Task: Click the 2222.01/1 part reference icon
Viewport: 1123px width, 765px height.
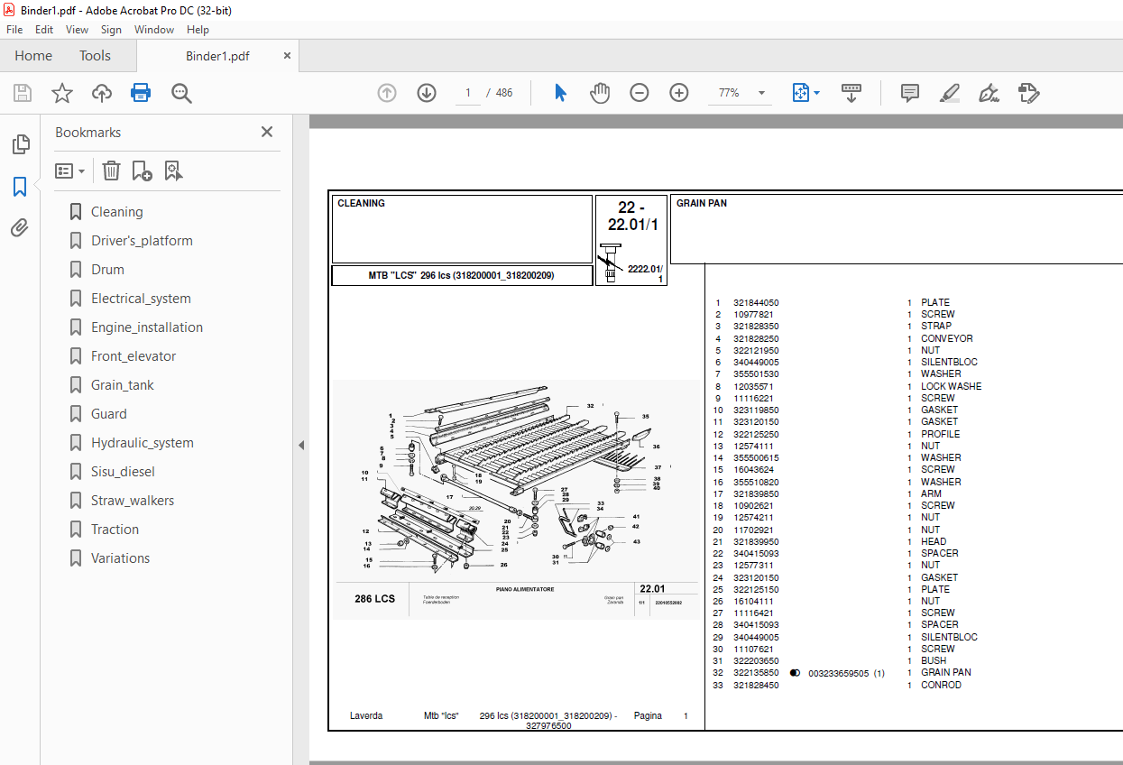Action: [x=611, y=262]
